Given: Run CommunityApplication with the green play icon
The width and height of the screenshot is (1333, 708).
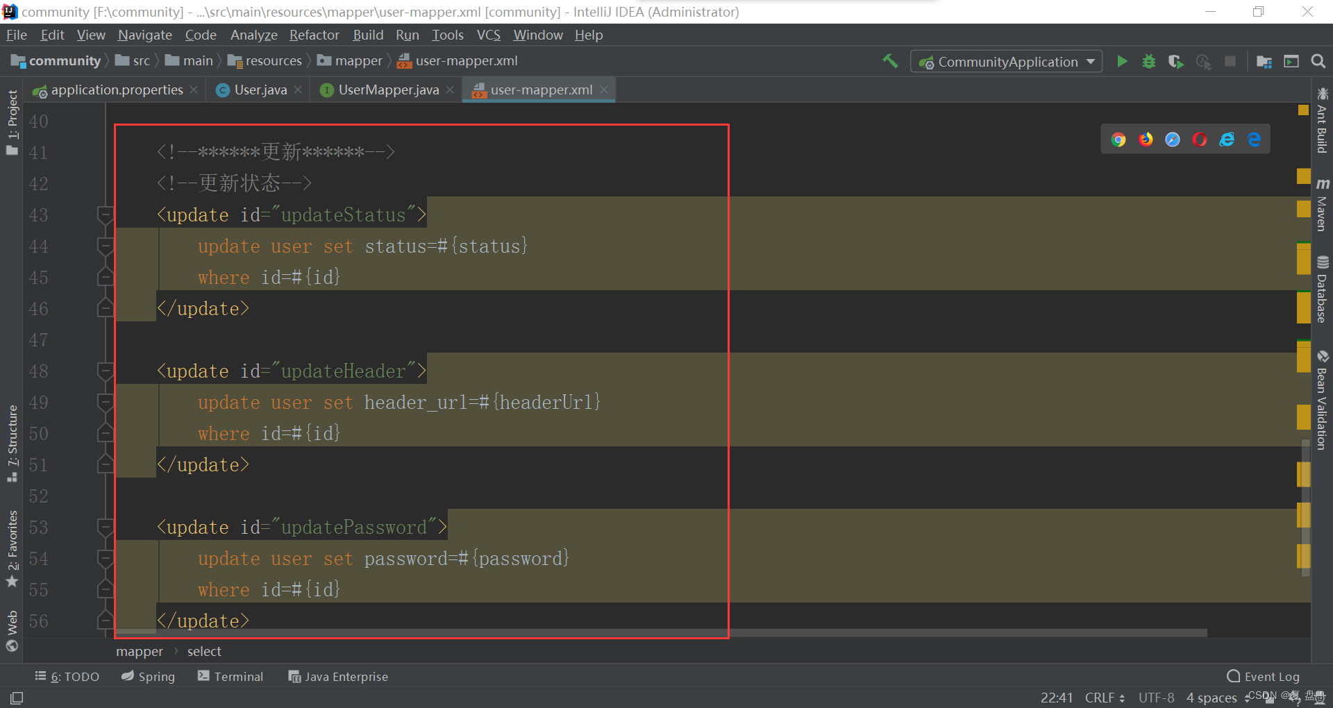Looking at the screenshot, I should point(1122,62).
